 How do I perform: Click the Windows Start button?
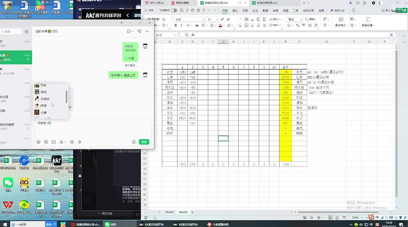5,224
